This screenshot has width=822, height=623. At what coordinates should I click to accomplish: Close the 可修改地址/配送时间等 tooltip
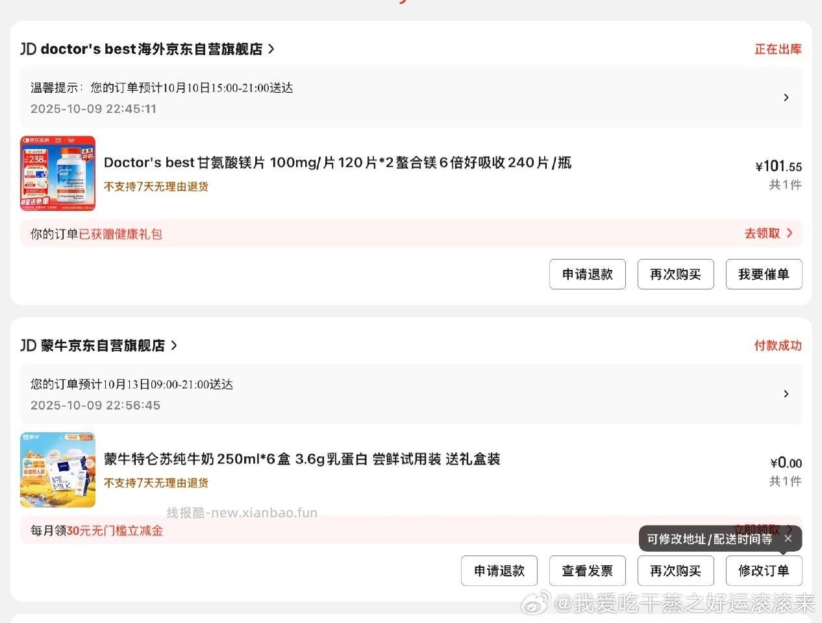click(x=788, y=539)
